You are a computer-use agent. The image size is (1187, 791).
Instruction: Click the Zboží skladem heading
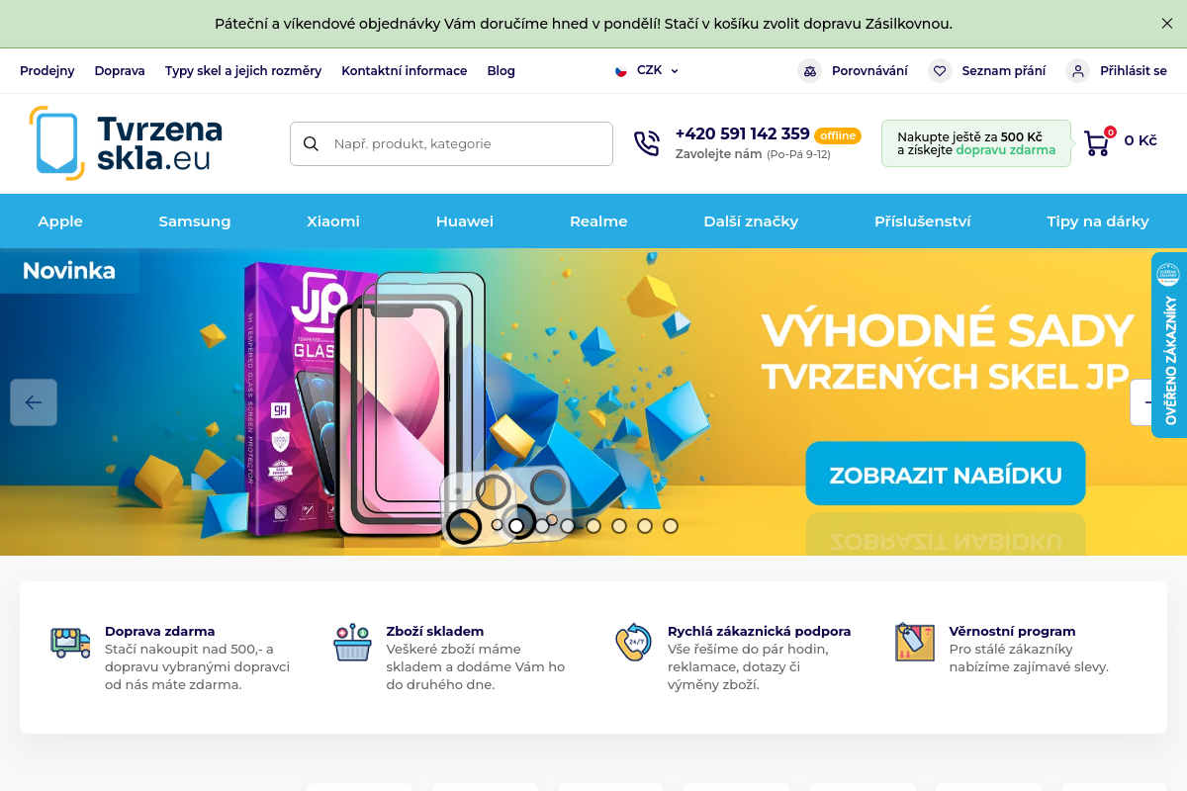tap(435, 631)
